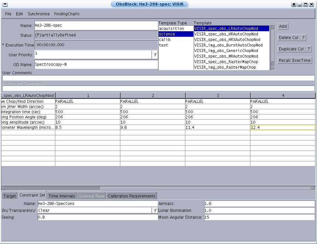Click the Add button

click(283, 26)
